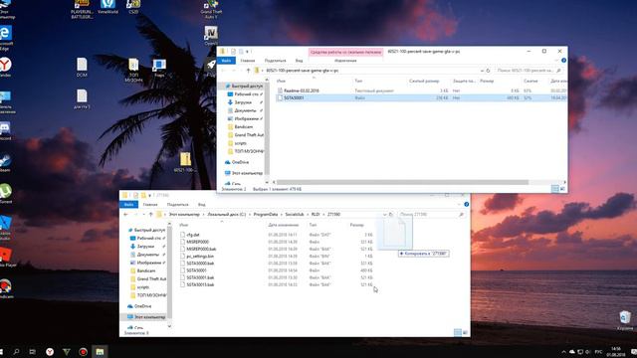The image size is (637, 358).
Task: Open the Поделиться tab in archive window
Action: click(x=275, y=61)
